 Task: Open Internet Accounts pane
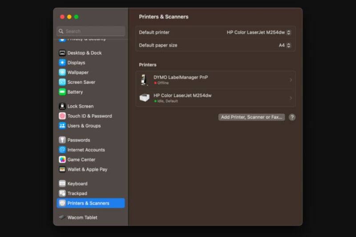coord(91,150)
